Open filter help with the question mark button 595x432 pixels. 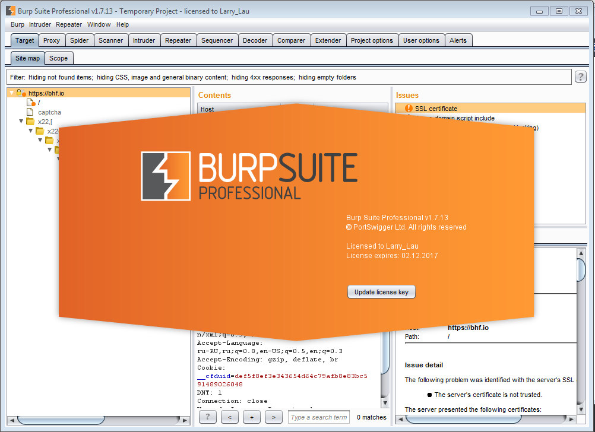click(x=581, y=77)
